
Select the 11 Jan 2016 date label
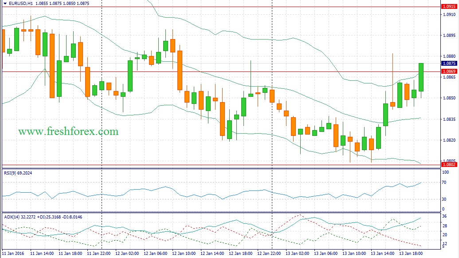pyautogui.click(x=13, y=253)
